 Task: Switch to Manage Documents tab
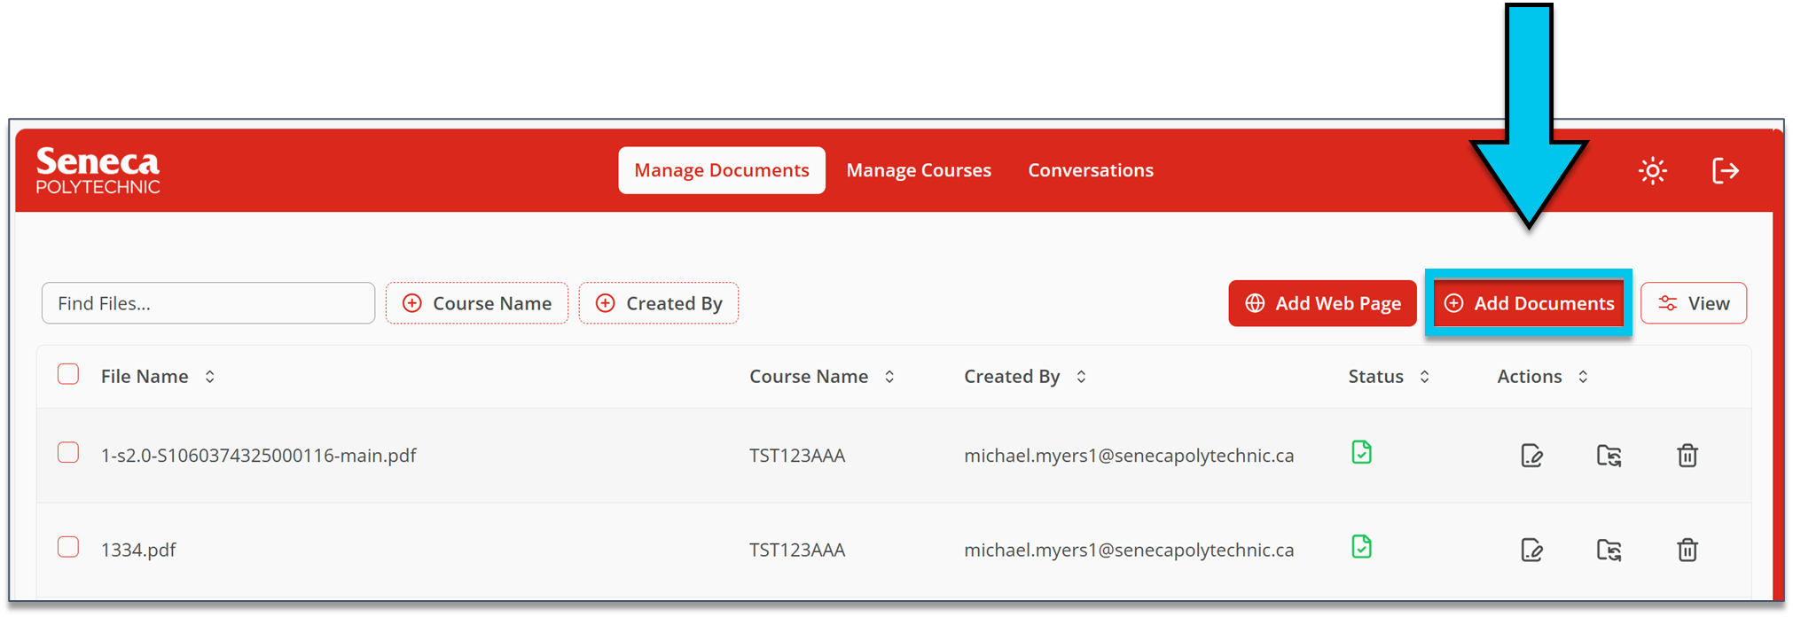coord(722,170)
